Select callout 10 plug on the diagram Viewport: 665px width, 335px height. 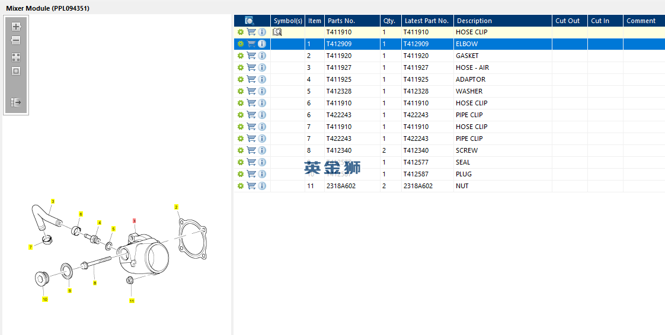pyautogui.click(x=45, y=299)
